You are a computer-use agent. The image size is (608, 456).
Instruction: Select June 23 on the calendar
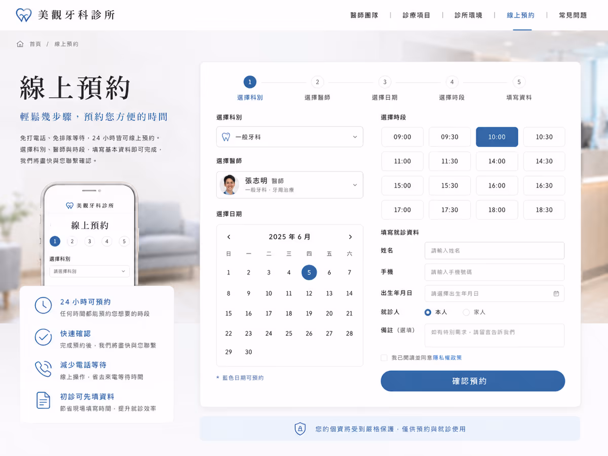pyautogui.click(x=248, y=333)
